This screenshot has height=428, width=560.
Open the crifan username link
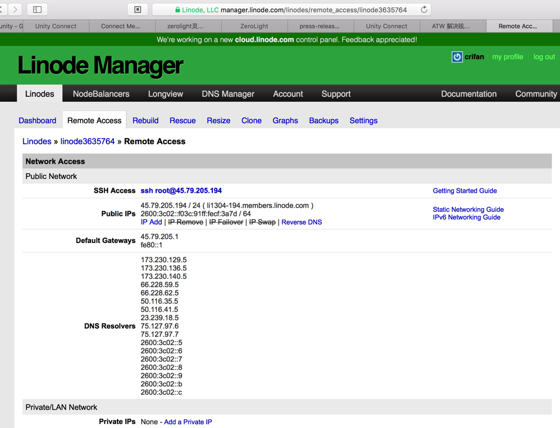474,57
